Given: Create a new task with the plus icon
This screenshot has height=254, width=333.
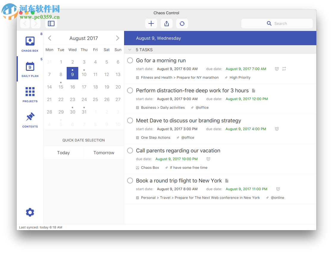Looking at the screenshot, I should pos(151,23).
